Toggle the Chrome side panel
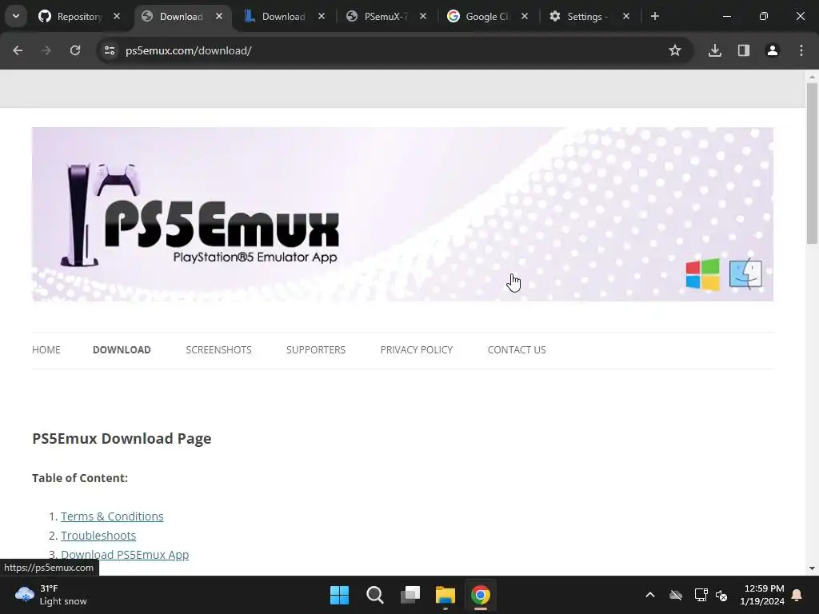This screenshot has width=819, height=614. (744, 50)
